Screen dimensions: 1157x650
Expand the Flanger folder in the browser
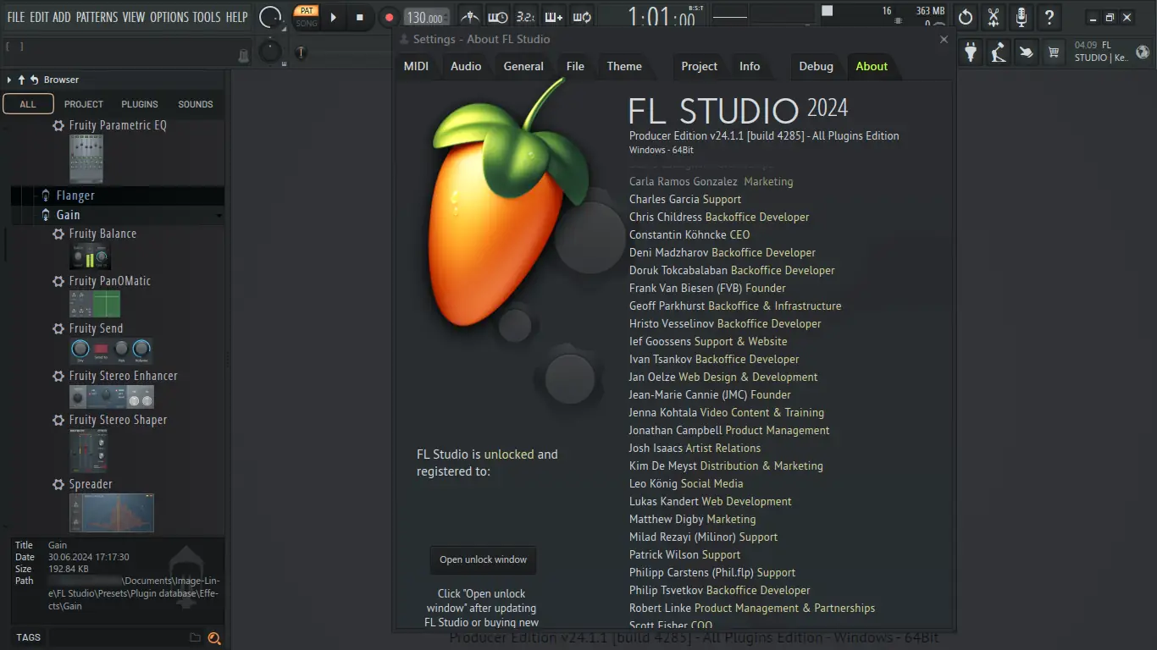(75, 196)
